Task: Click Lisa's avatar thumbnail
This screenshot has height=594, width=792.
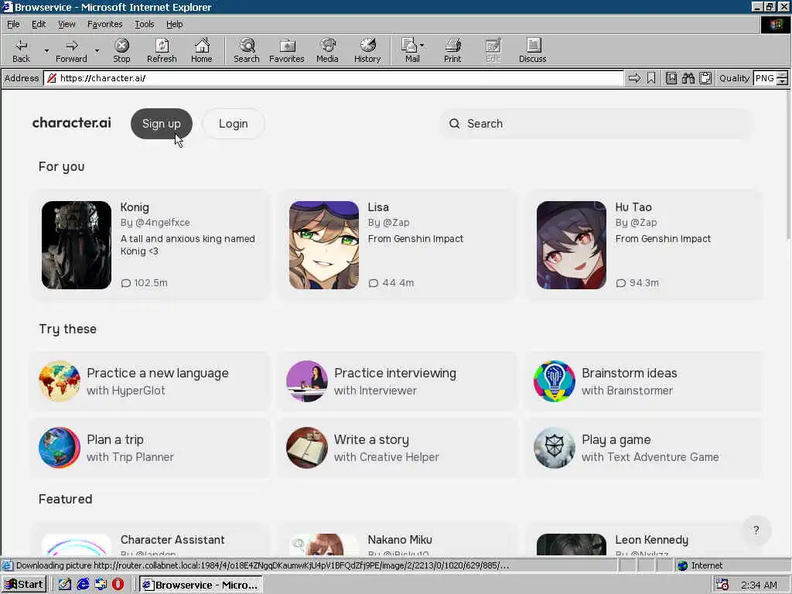Action: pyautogui.click(x=324, y=245)
